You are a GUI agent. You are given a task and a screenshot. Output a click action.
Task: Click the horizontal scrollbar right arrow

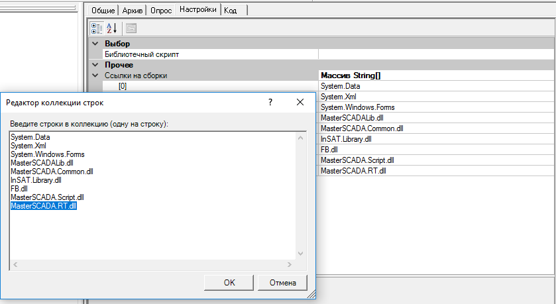click(290, 264)
